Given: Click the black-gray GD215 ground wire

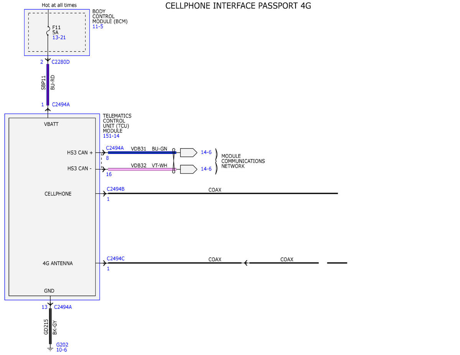Looking at the screenshot, I should pos(50,326).
